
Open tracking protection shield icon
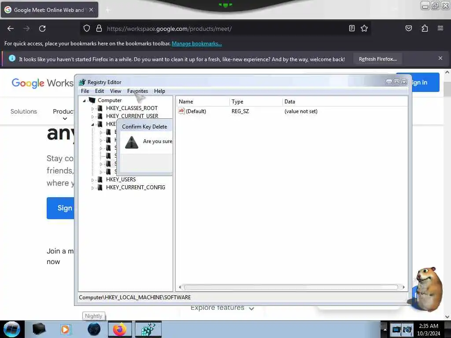click(x=87, y=29)
